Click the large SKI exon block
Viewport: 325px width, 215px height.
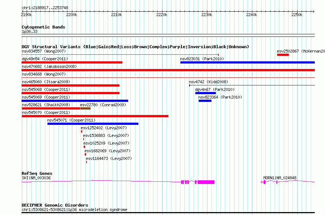tap(206, 182)
